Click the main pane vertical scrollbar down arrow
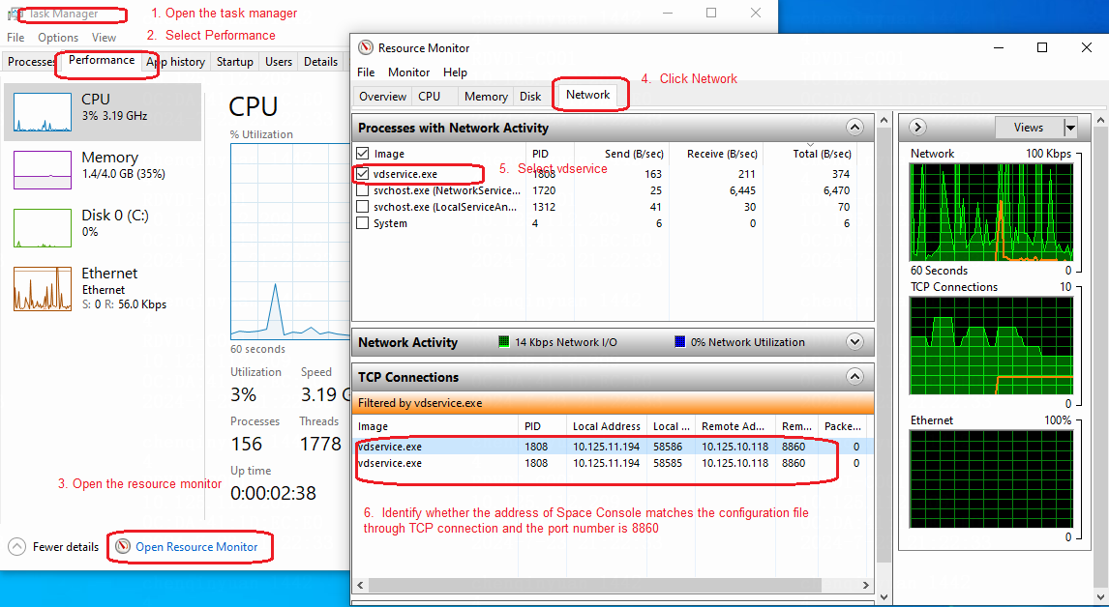This screenshot has width=1109, height=607. 884,597
